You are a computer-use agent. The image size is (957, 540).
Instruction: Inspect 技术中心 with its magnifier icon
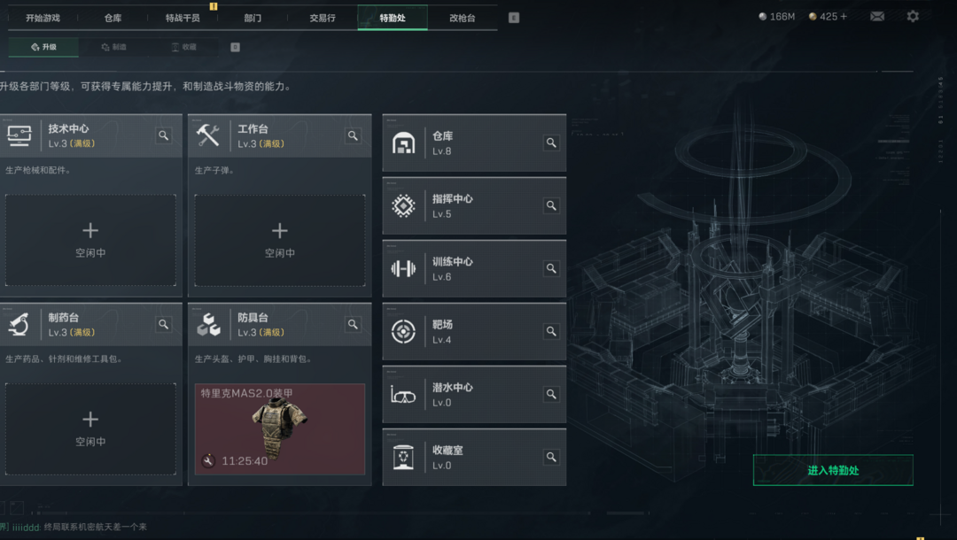click(164, 135)
